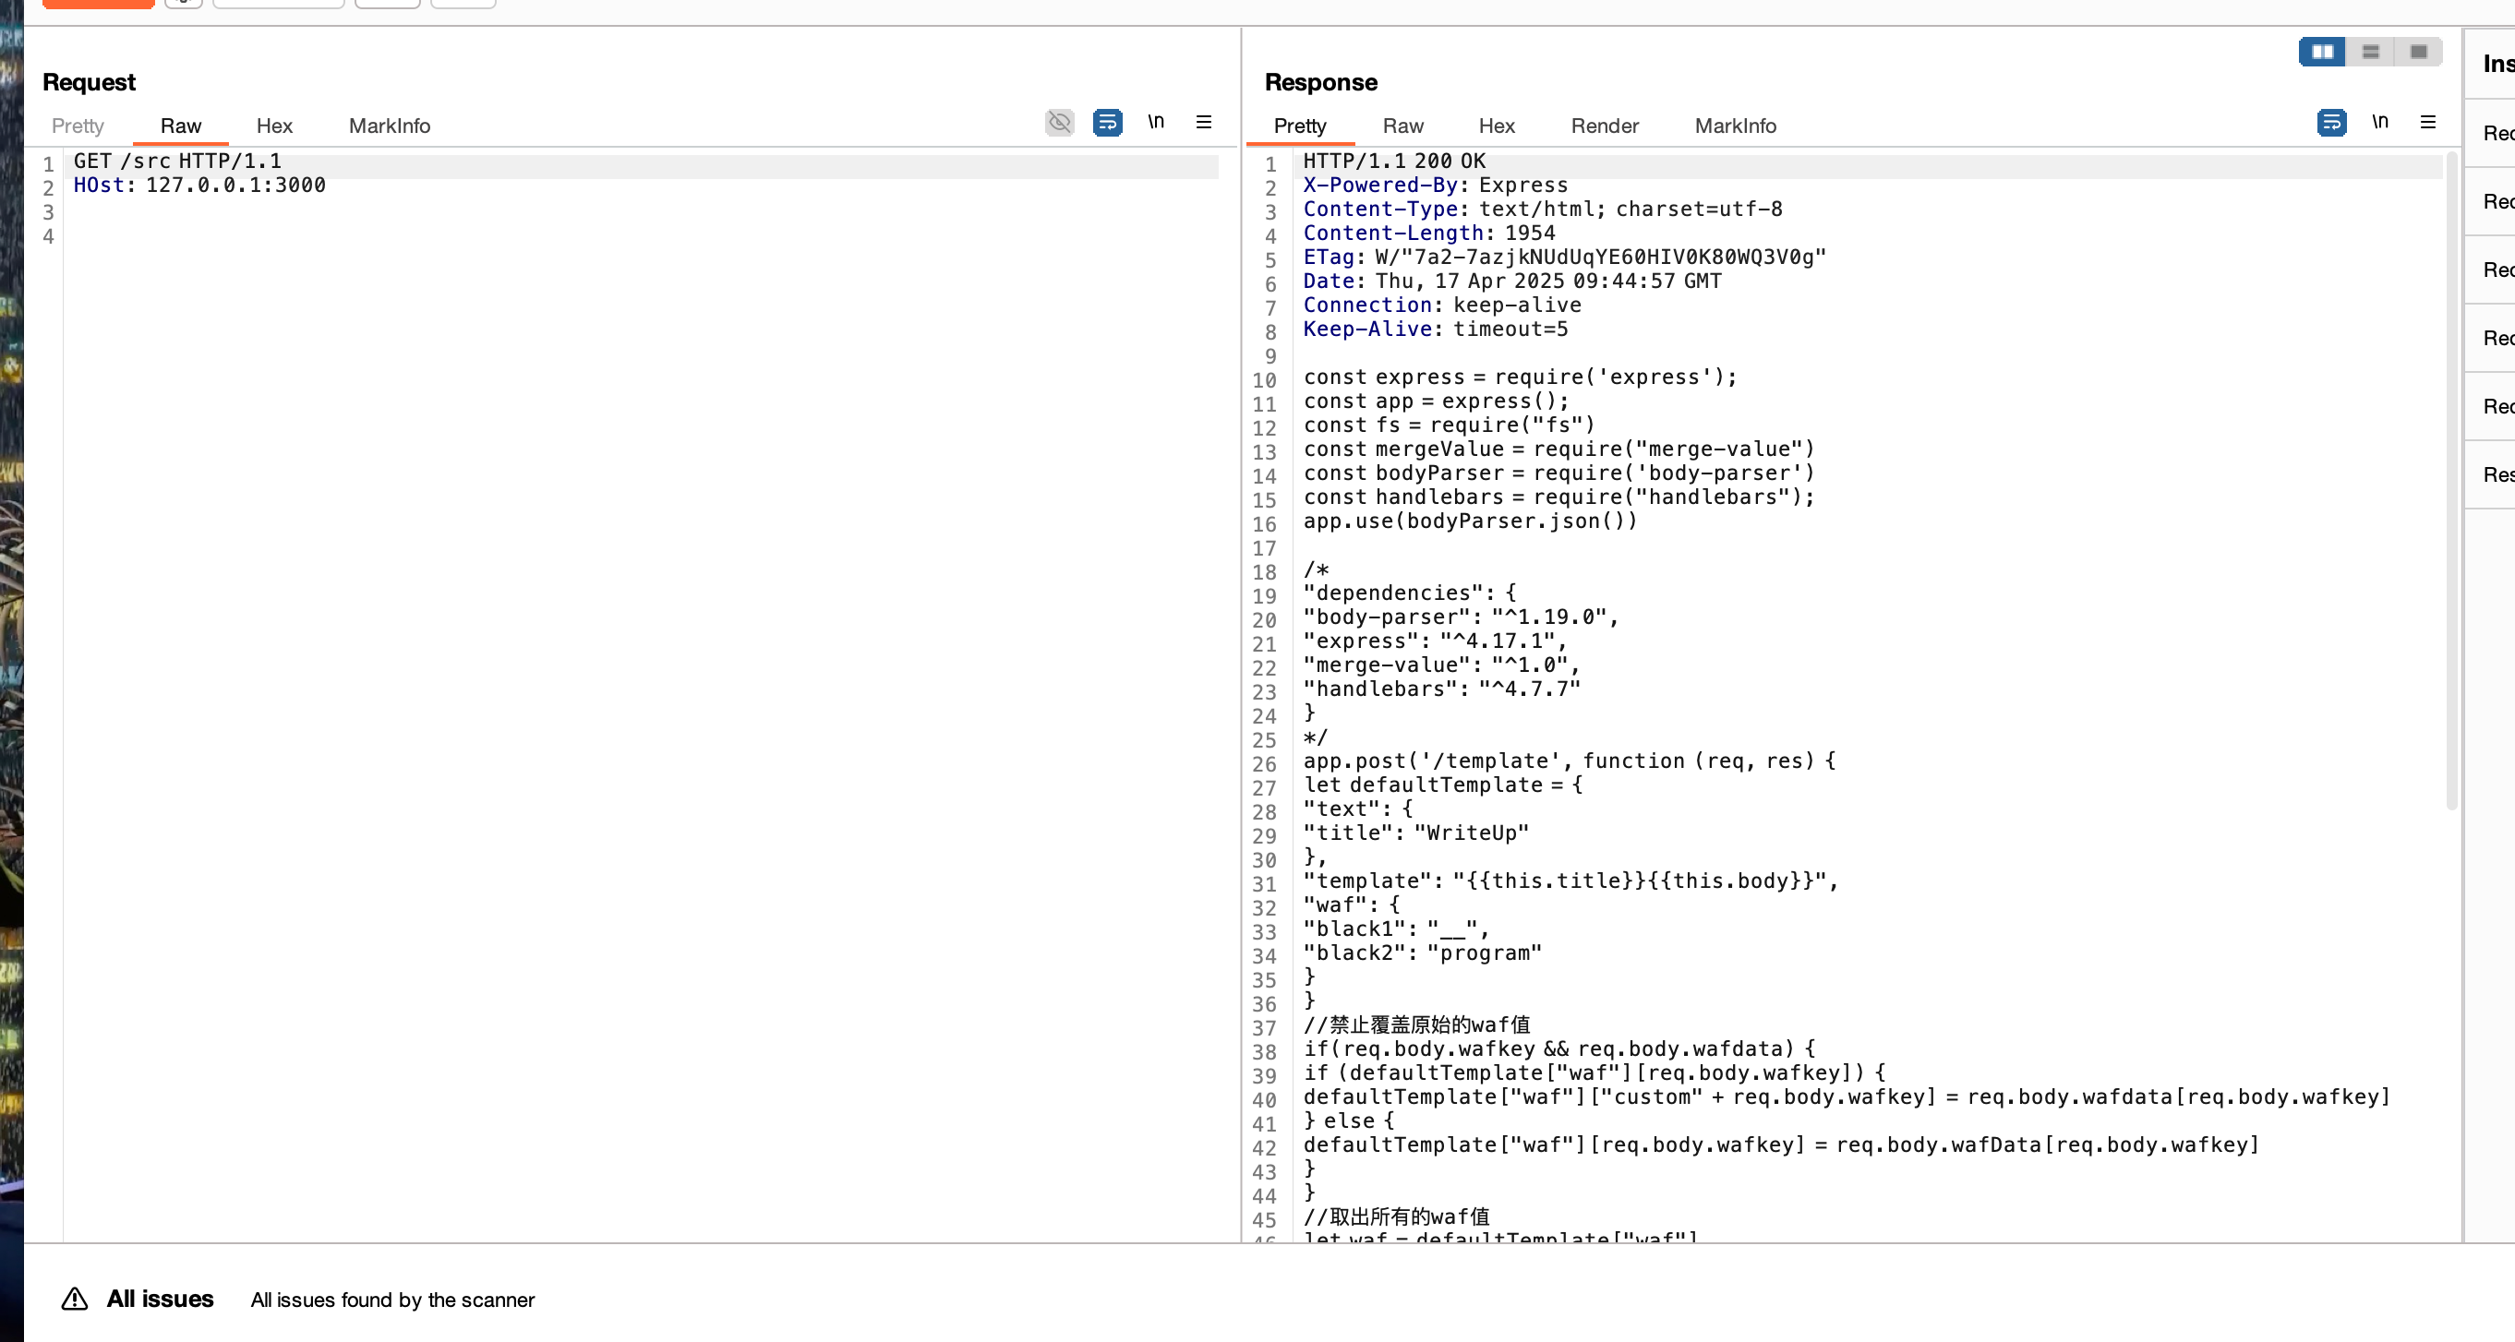Click the orange send button in the toolbar

point(97,3)
